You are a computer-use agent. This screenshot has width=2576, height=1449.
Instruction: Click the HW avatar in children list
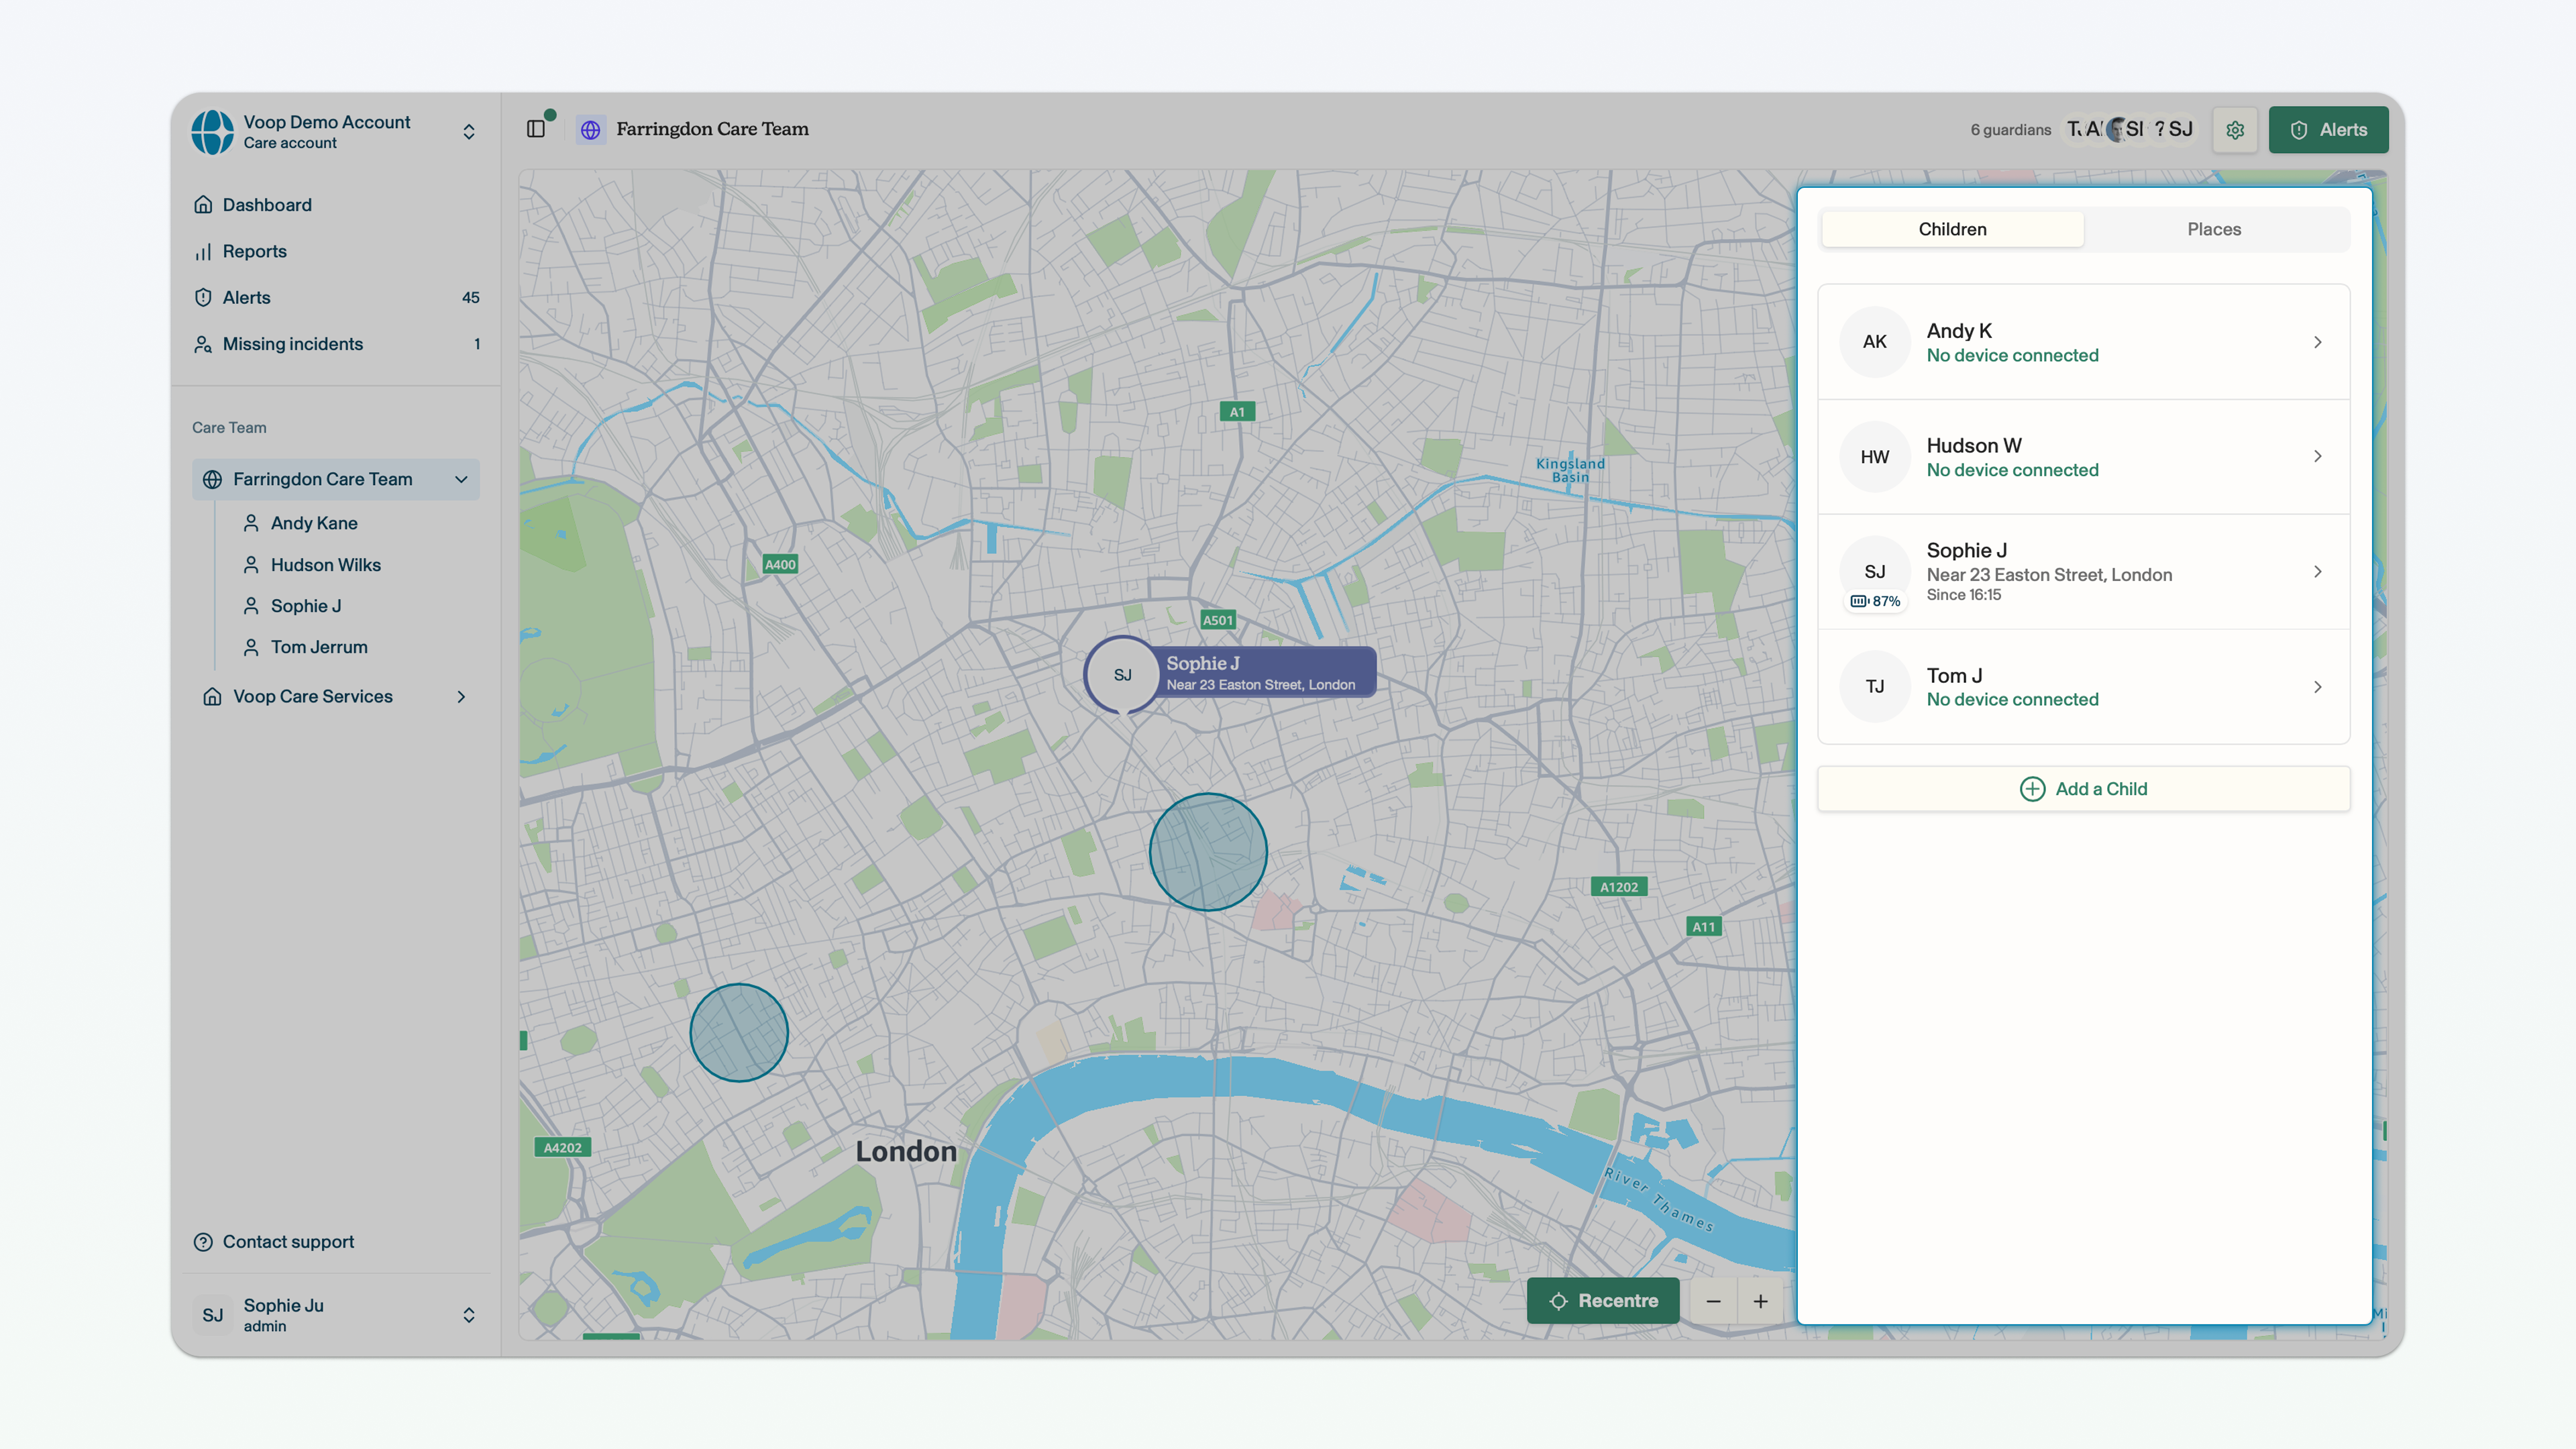1875,457
